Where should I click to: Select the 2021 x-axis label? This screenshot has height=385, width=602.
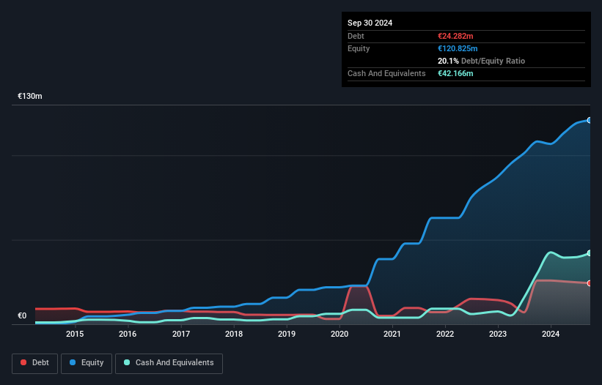392,334
